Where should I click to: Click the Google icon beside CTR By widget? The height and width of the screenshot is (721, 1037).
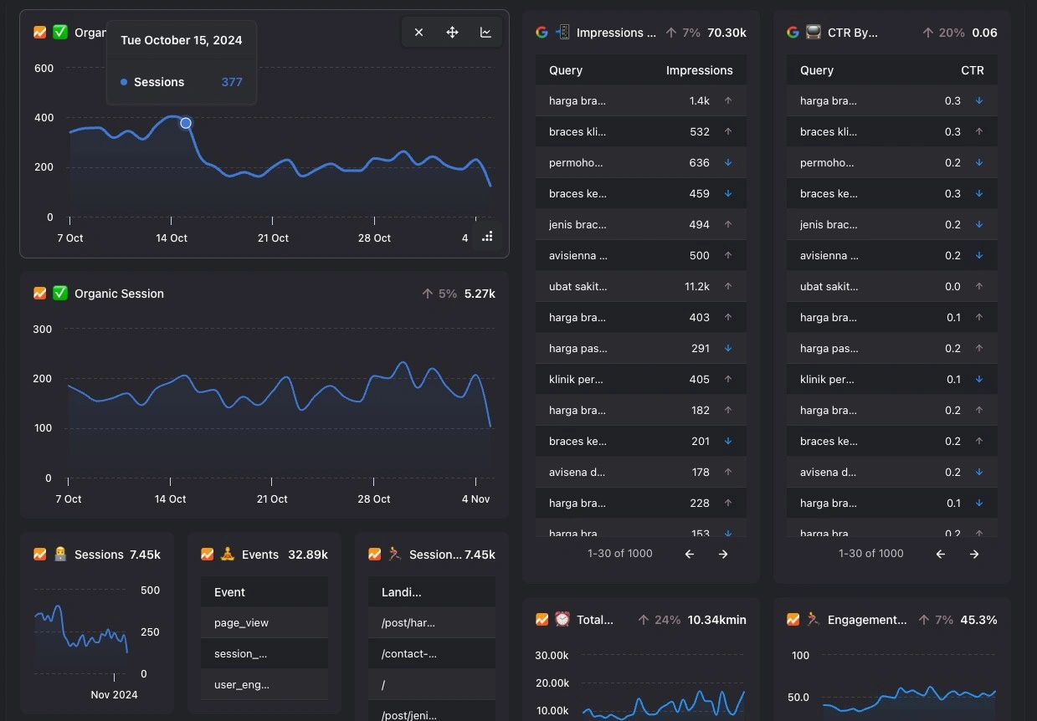coord(793,33)
